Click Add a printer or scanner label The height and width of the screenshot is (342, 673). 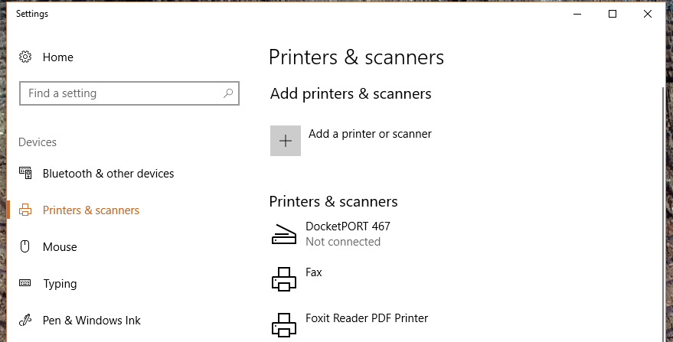pyautogui.click(x=370, y=134)
